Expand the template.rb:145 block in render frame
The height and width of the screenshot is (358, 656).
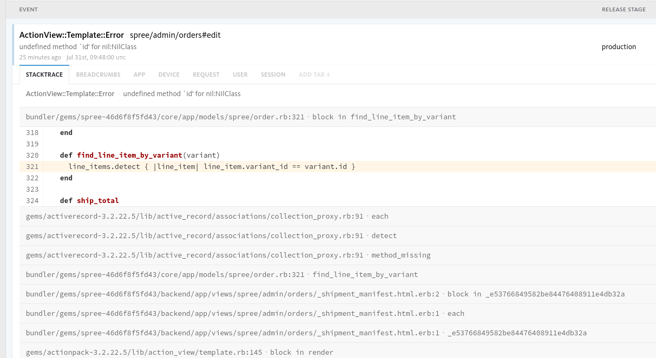click(x=338, y=352)
